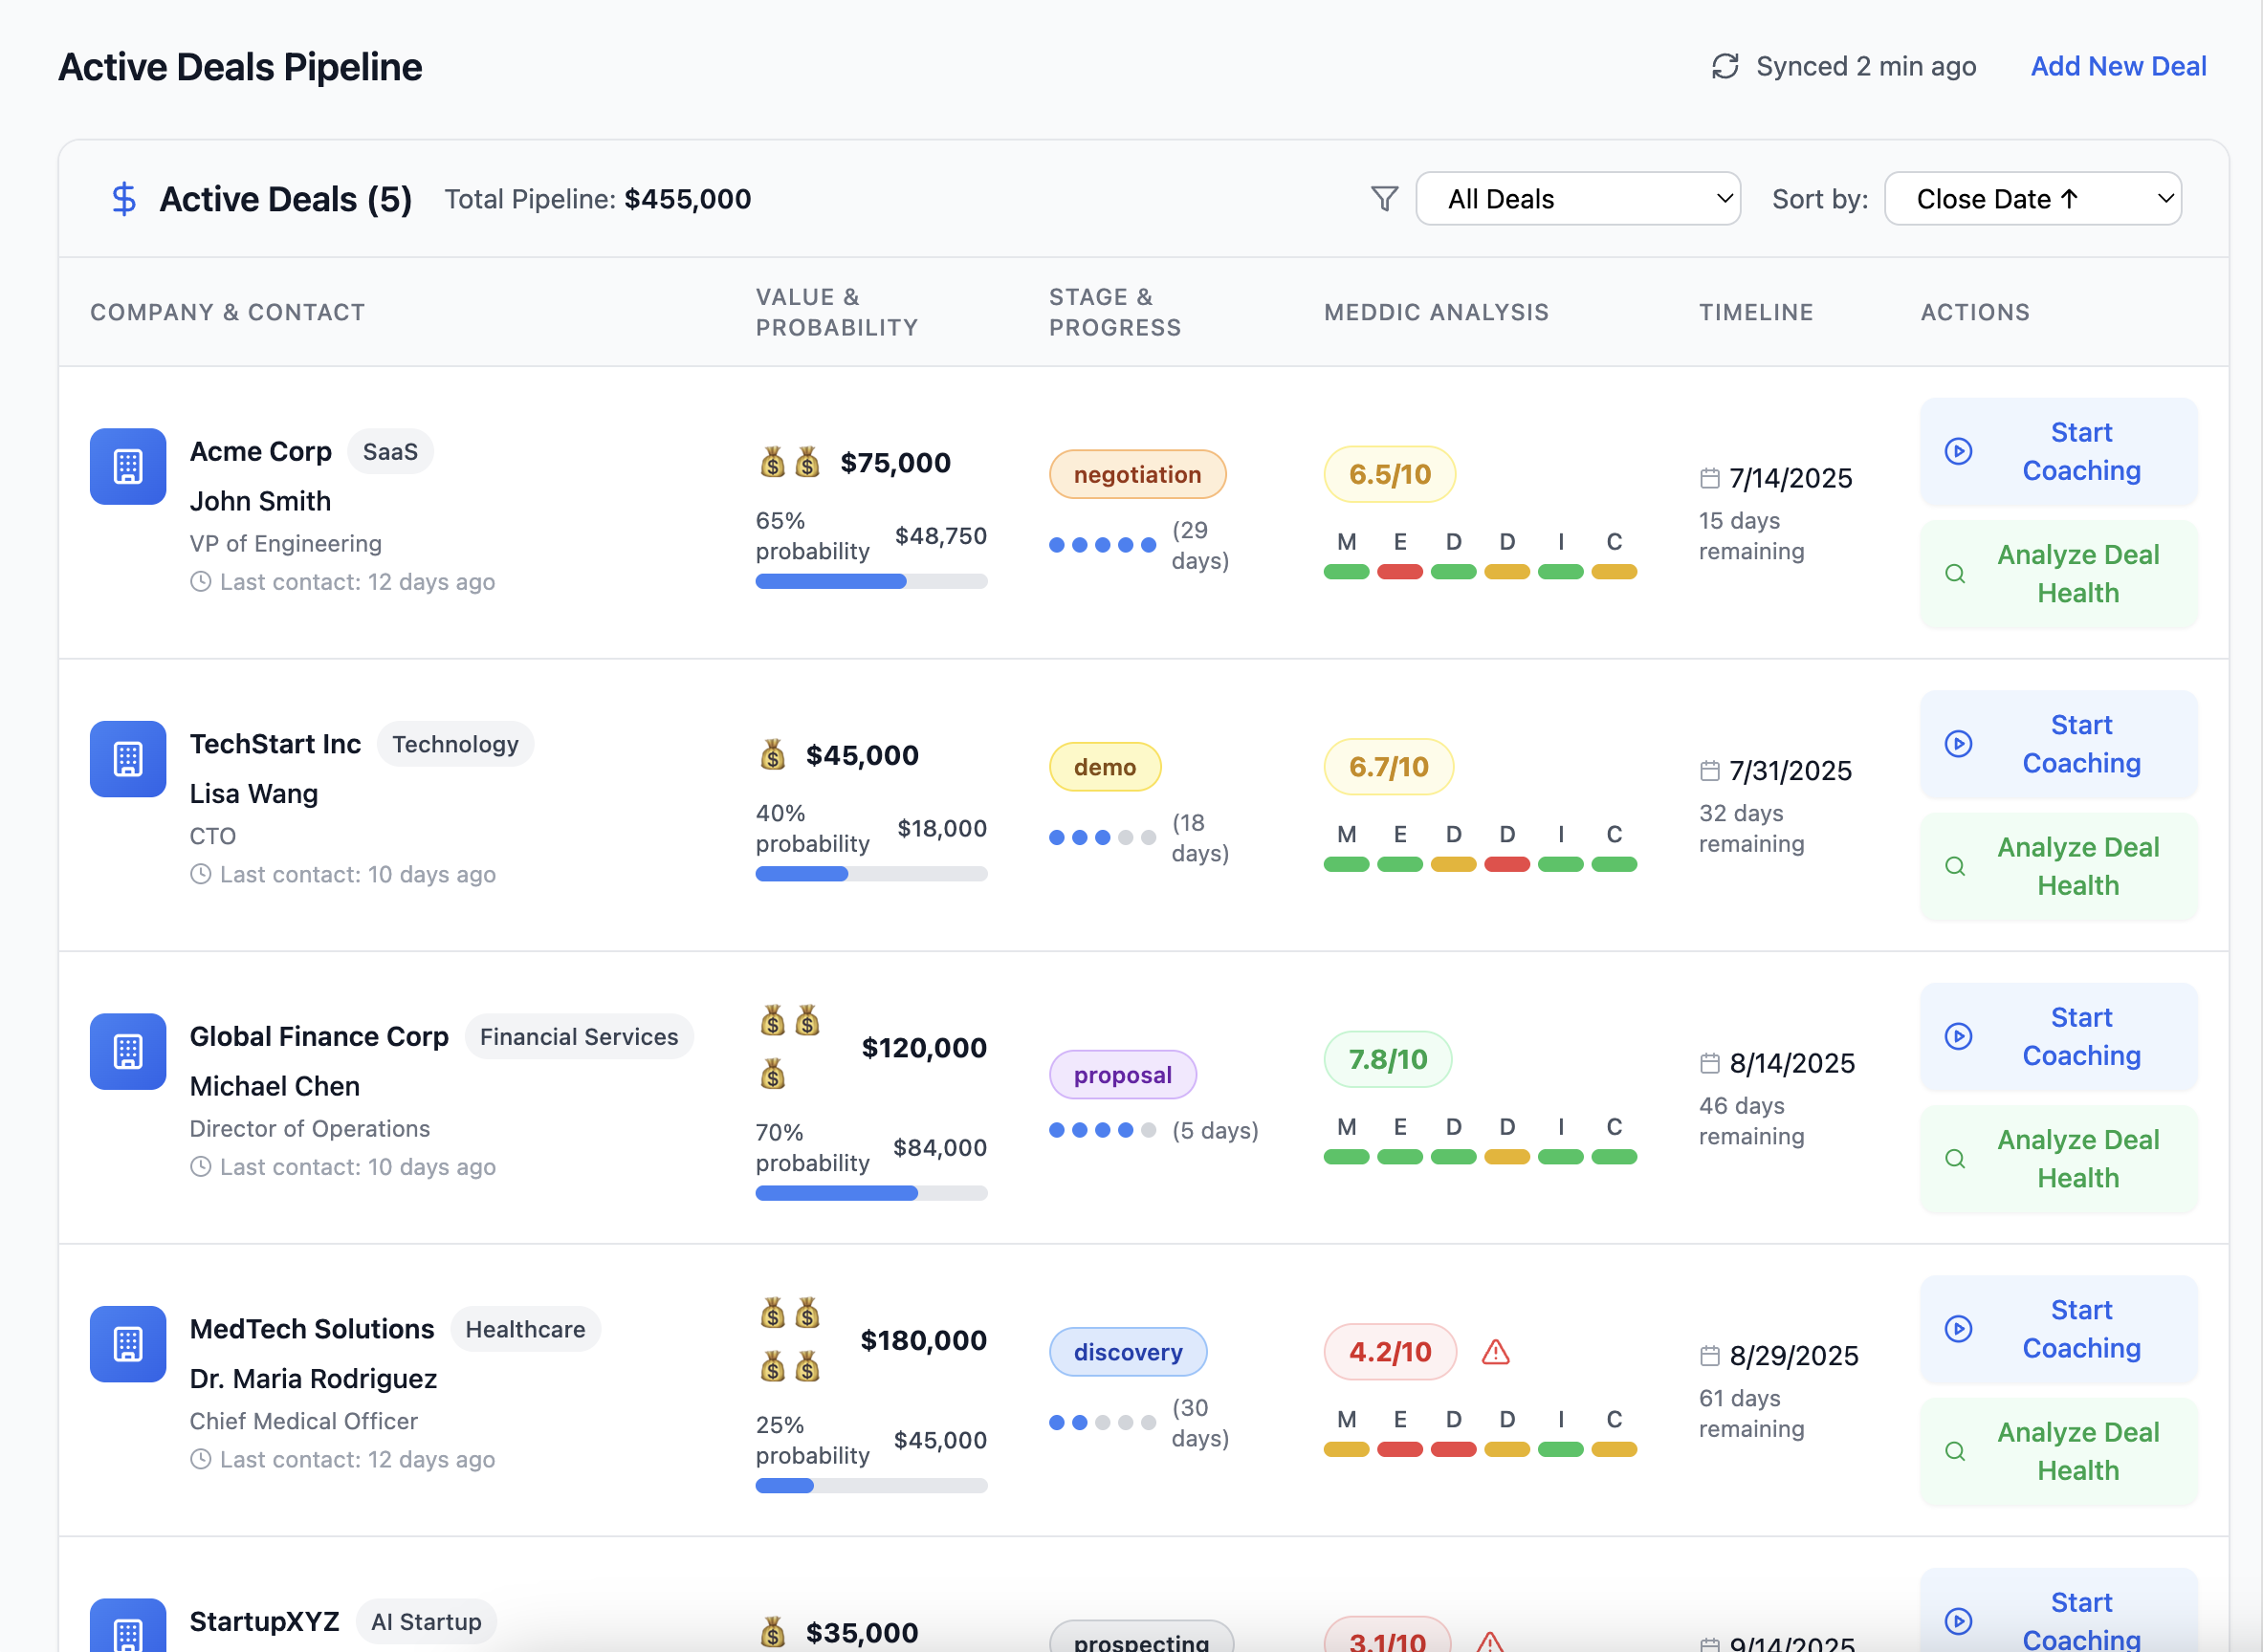Click the sync refresh icon
Screen dimensions: 2263x1652
coord(1725,66)
